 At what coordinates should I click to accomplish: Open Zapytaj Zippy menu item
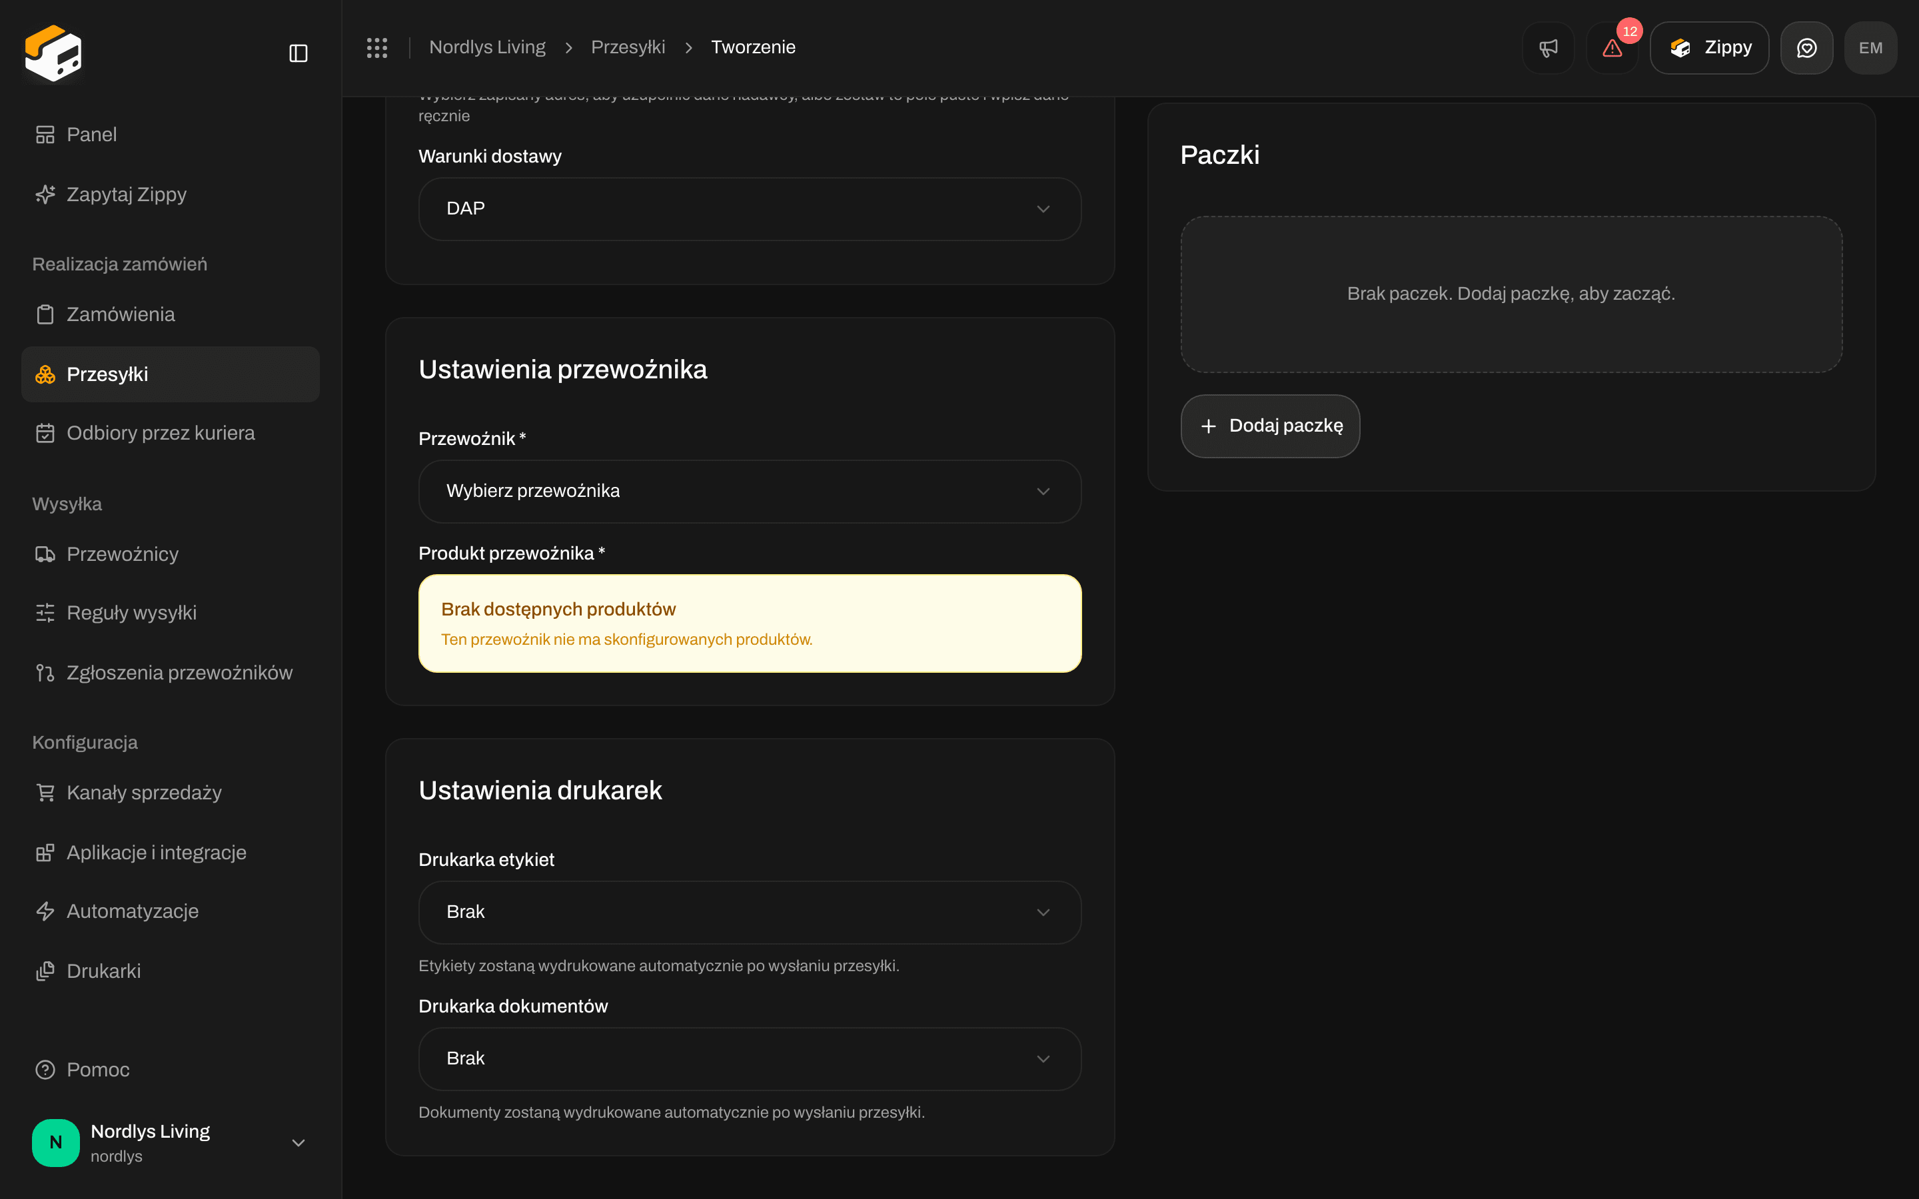[x=171, y=195]
